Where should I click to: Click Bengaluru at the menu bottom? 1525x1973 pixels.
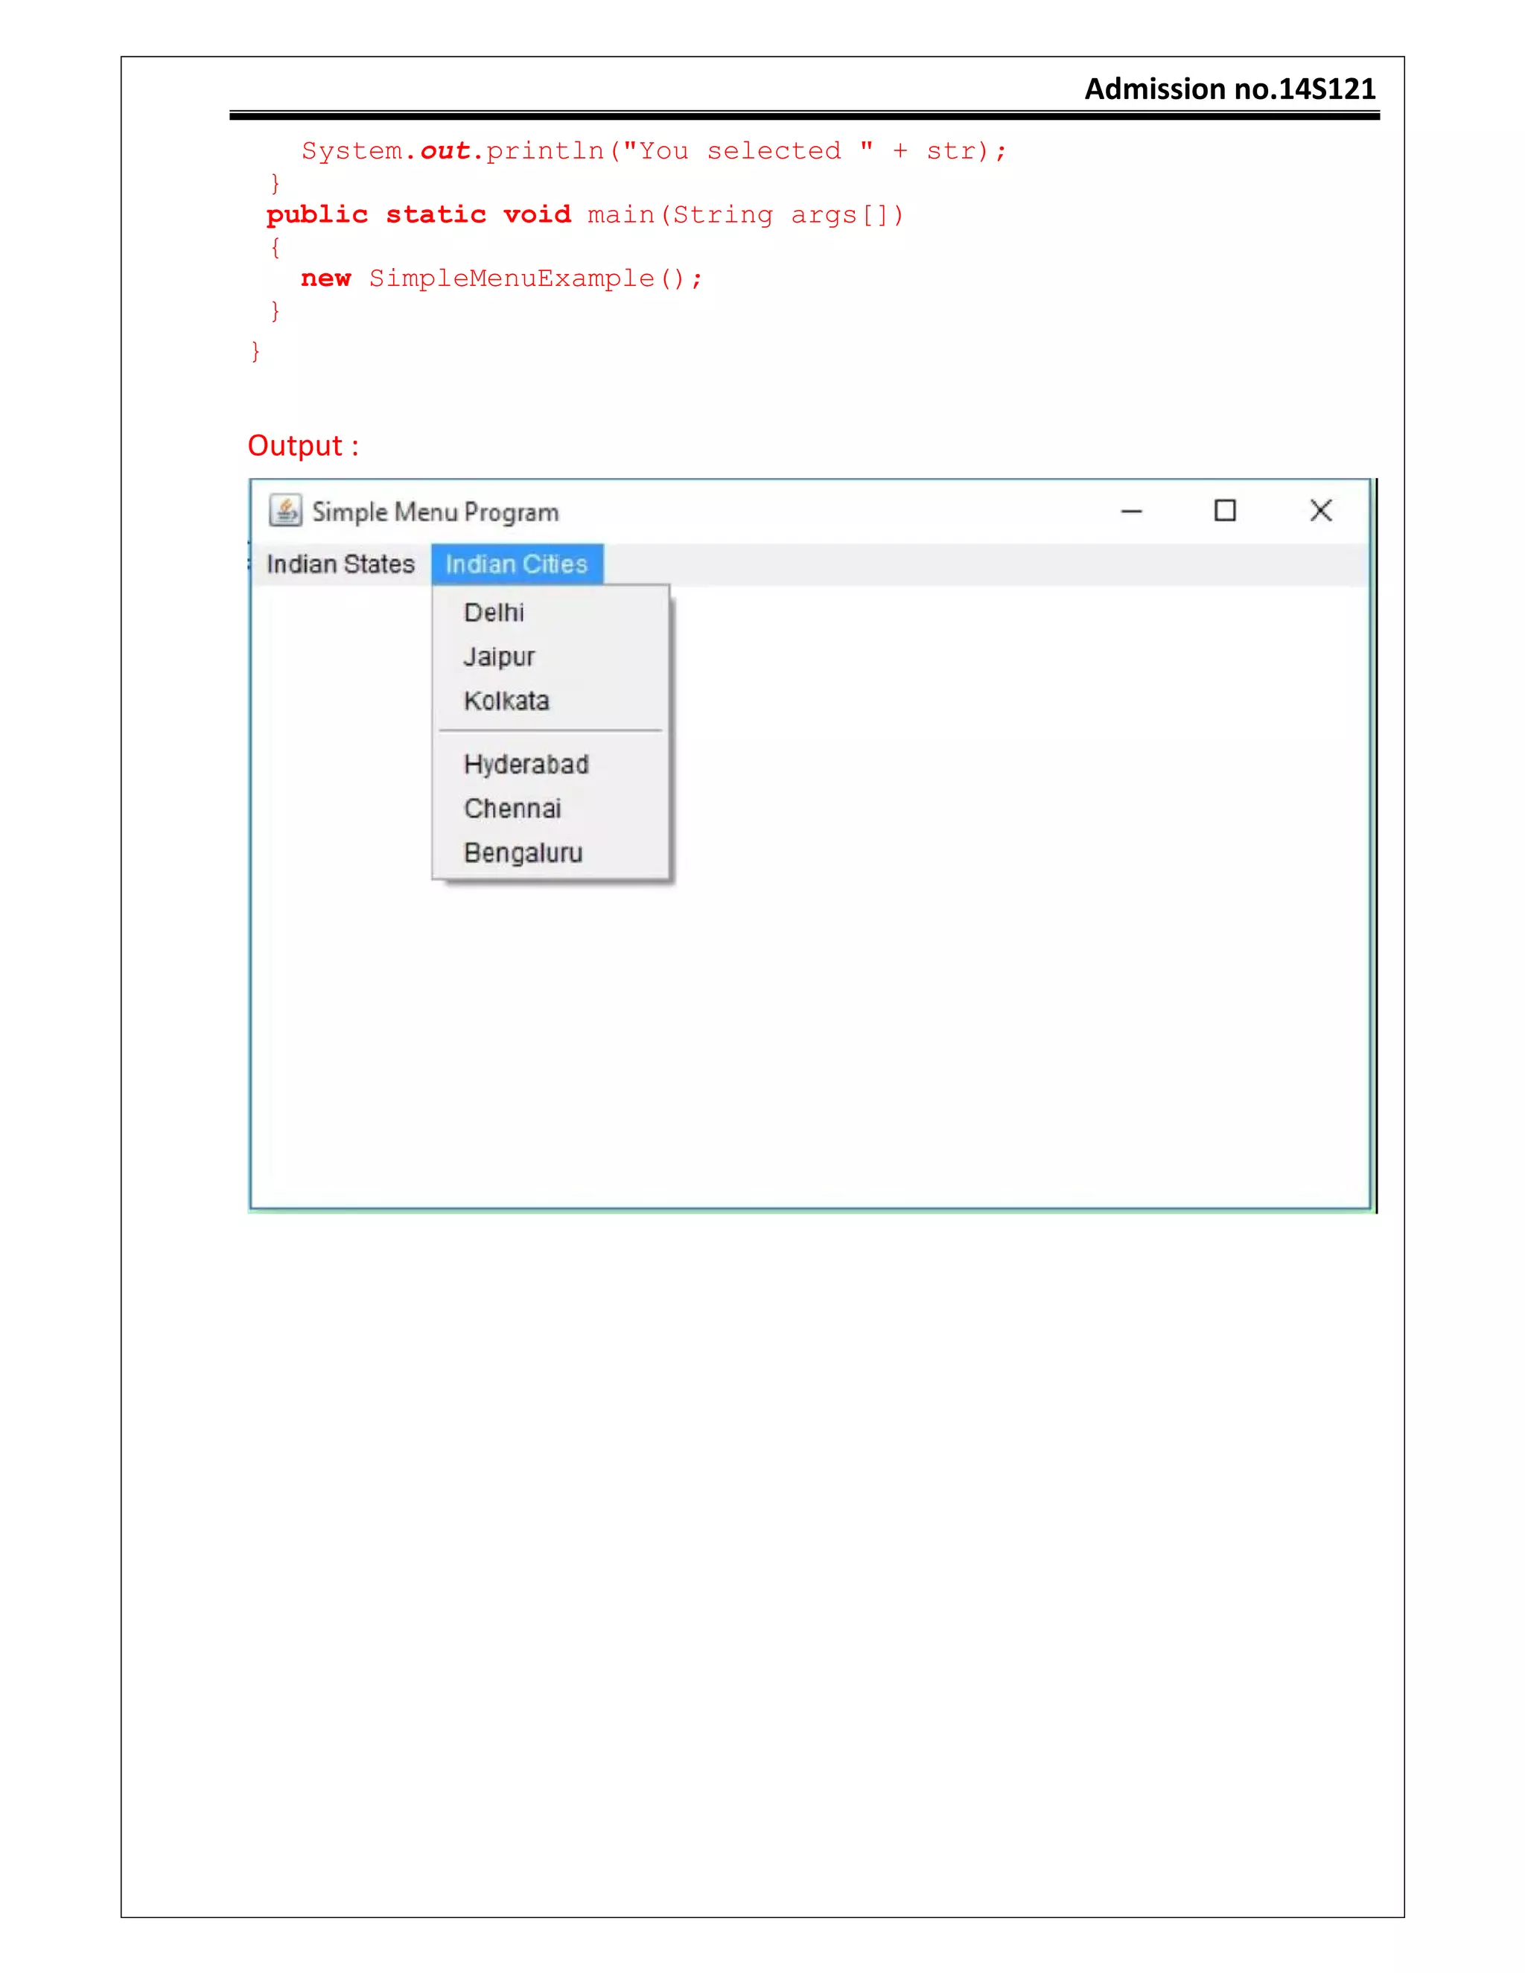(523, 852)
